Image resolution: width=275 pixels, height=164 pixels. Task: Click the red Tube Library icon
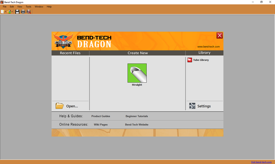coord(190,60)
